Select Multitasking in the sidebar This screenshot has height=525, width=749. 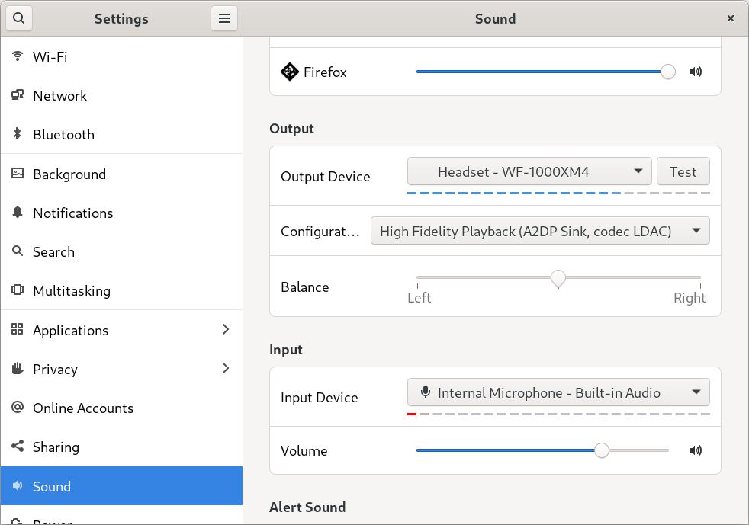(122, 290)
